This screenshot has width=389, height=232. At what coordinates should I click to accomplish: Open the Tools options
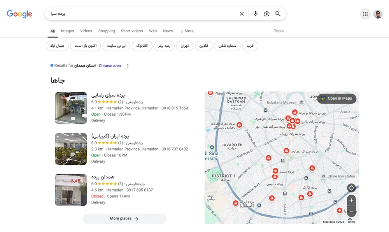[x=279, y=31]
